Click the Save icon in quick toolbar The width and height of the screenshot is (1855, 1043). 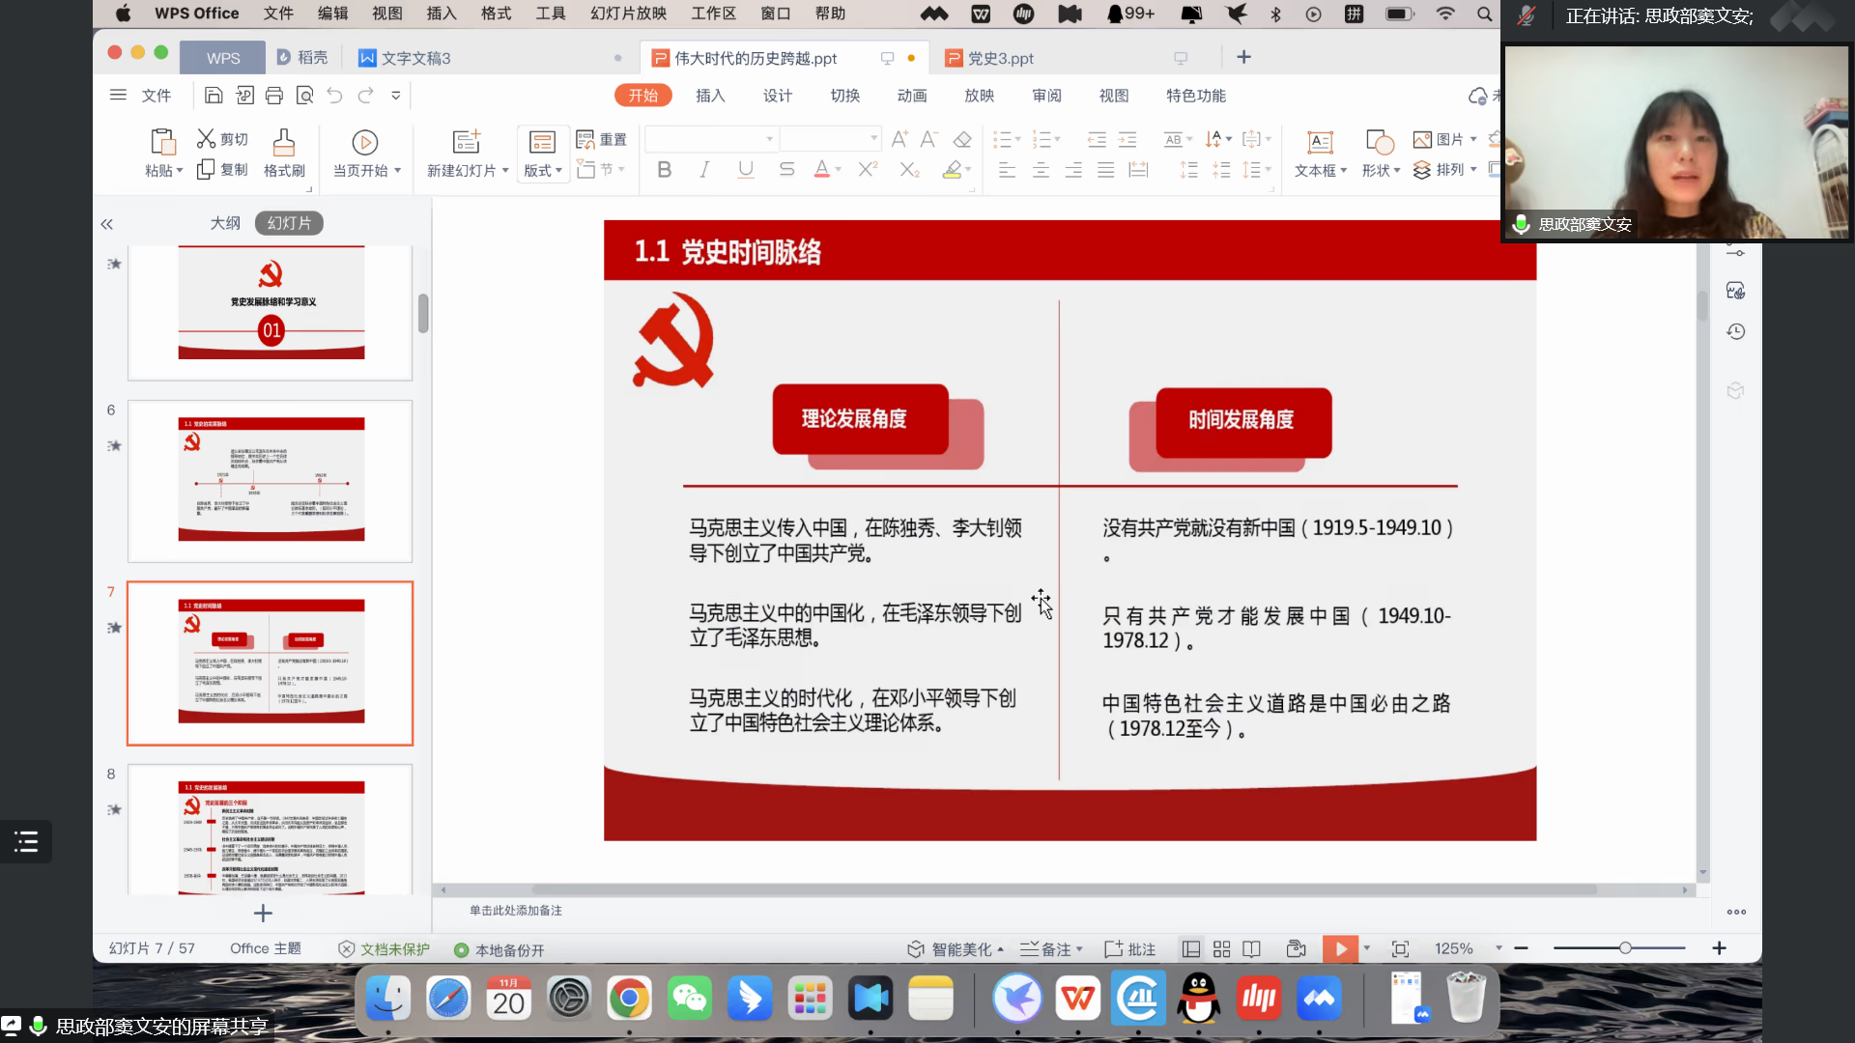pyautogui.click(x=214, y=96)
